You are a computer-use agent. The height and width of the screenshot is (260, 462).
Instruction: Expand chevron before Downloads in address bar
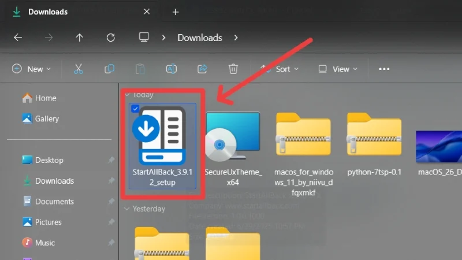tap(163, 38)
